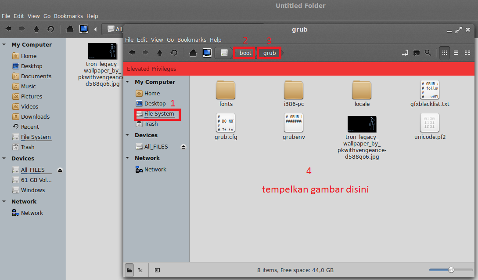Open Bookmarks menu in grub window
Viewport: 478px width, 280px height.
click(191, 40)
